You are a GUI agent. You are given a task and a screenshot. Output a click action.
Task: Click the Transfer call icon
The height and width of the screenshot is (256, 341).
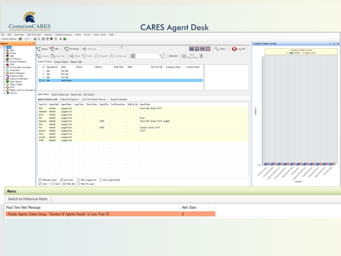click(97, 56)
